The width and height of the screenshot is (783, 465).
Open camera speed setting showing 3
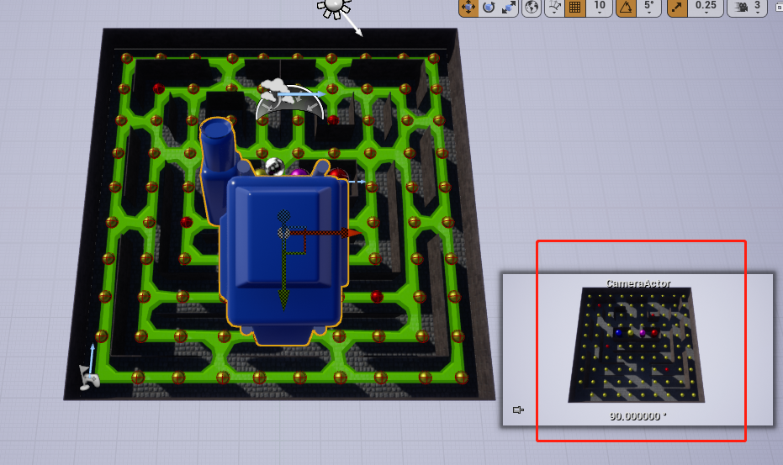click(747, 7)
